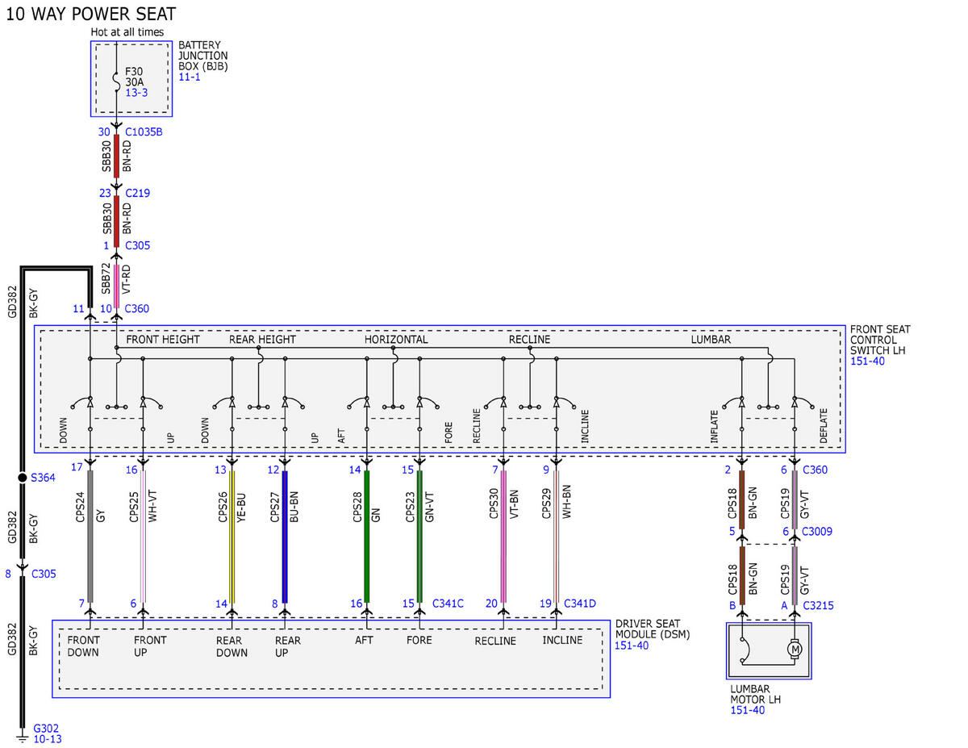Viewport: 968px width, 748px height.
Task: Click pin 30 at connector C1035B
Action: (x=104, y=132)
